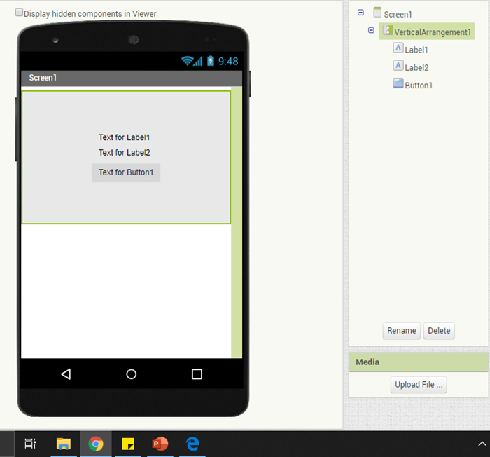Enable Display hidden components in Viewer
The width and height of the screenshot is (490, 457).
[20, 13]
